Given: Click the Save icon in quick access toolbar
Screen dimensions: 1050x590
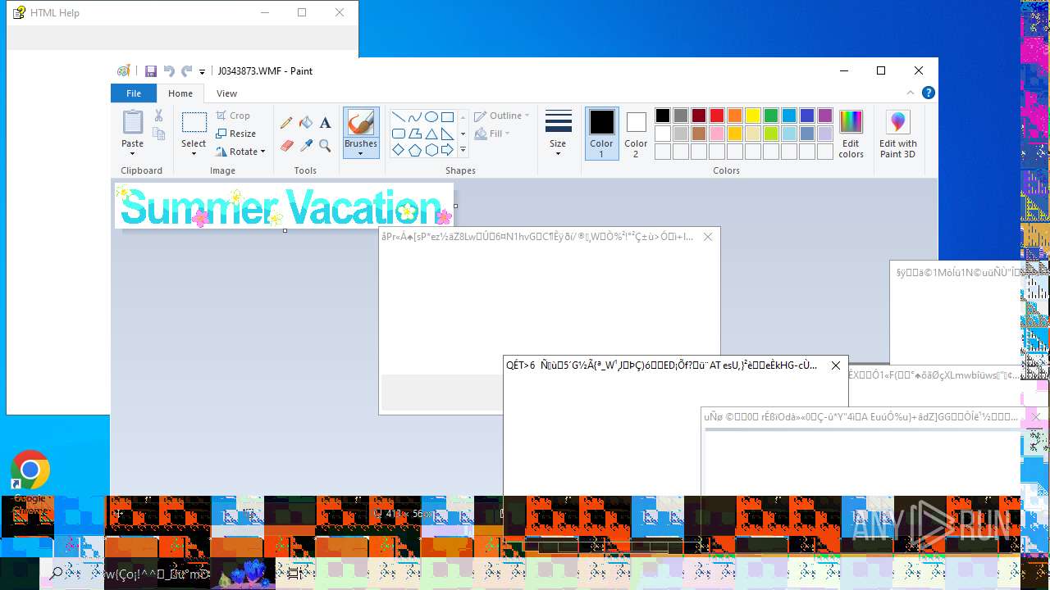Looking at the screenshot, I should (151, 71).
